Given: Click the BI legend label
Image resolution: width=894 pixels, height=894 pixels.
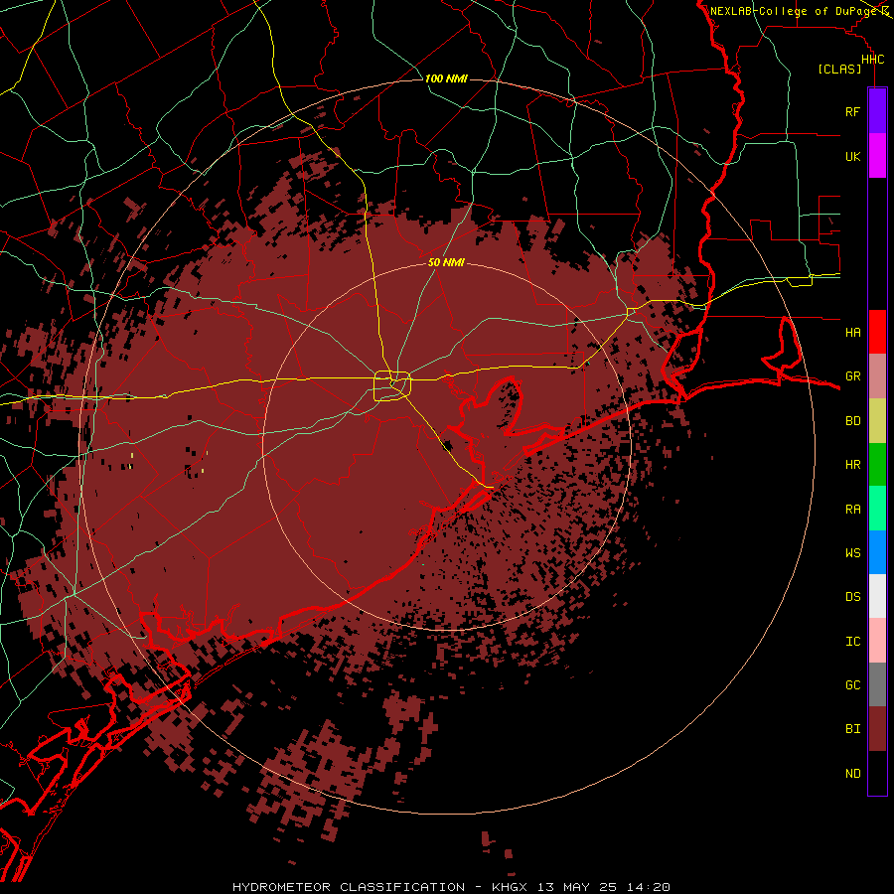Looking at the screenshot, I should [852, 729].
